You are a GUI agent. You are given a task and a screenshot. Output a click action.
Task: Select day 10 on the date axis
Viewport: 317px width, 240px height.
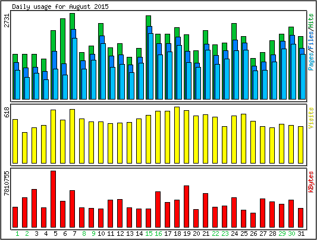click(101, 233)
